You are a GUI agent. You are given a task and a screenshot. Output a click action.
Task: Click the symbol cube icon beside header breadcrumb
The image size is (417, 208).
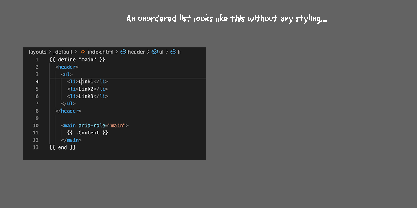(123, 52)
